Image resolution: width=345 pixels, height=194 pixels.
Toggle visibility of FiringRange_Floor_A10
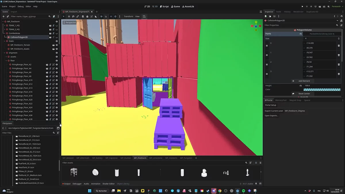(x=57, y=80)
